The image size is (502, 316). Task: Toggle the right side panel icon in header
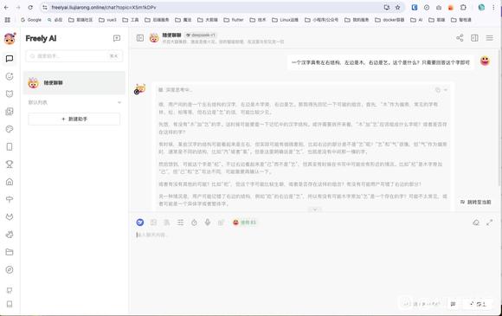click(x=474, y=38)
